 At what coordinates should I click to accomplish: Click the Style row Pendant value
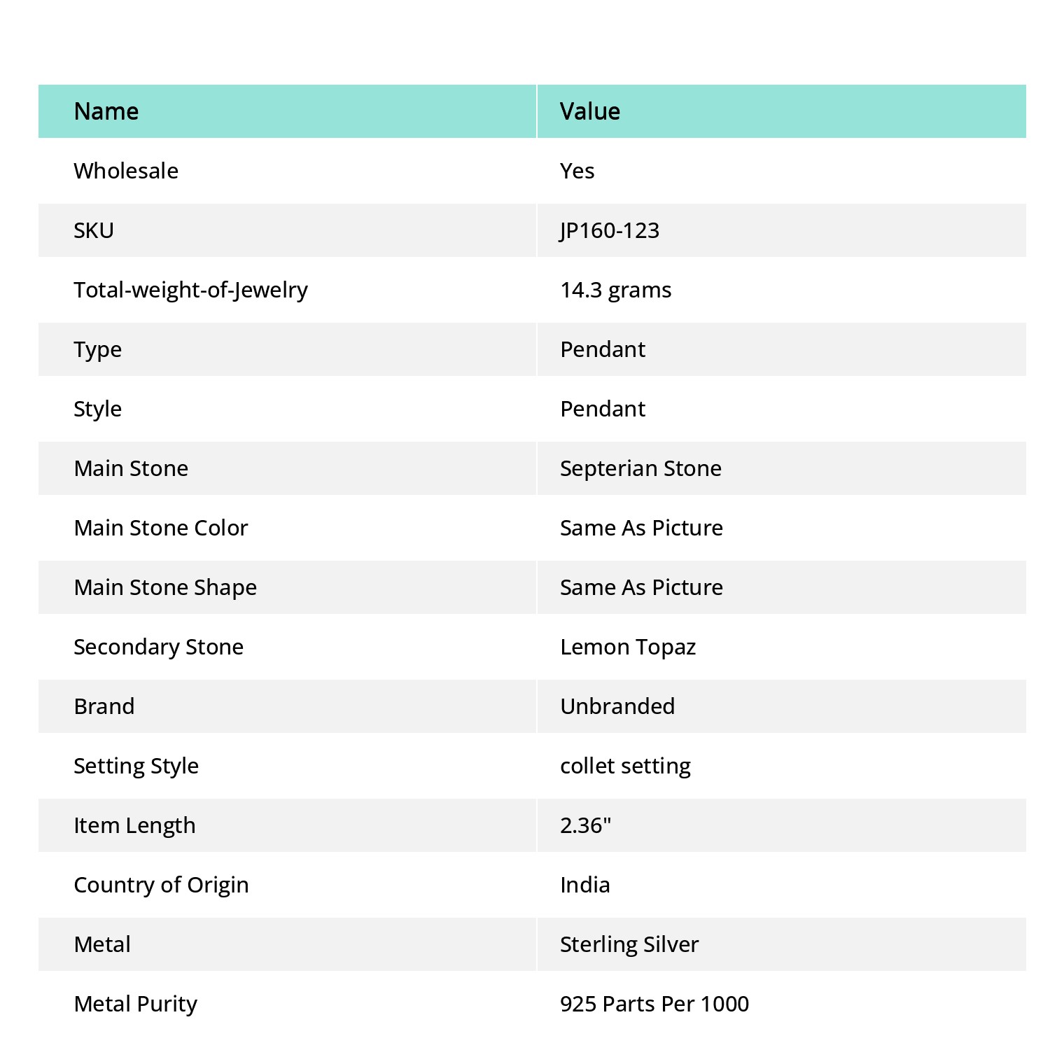coord(603,409)
